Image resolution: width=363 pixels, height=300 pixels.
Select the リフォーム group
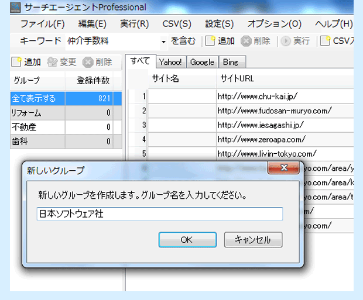pos(66,113)
